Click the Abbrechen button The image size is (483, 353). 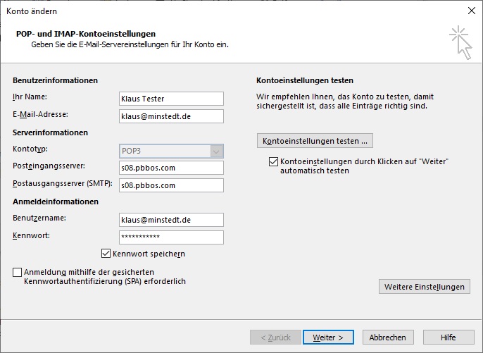point(387,337)
